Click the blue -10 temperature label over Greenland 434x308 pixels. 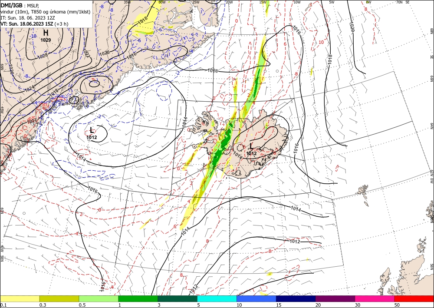click(x=33, y=36)
